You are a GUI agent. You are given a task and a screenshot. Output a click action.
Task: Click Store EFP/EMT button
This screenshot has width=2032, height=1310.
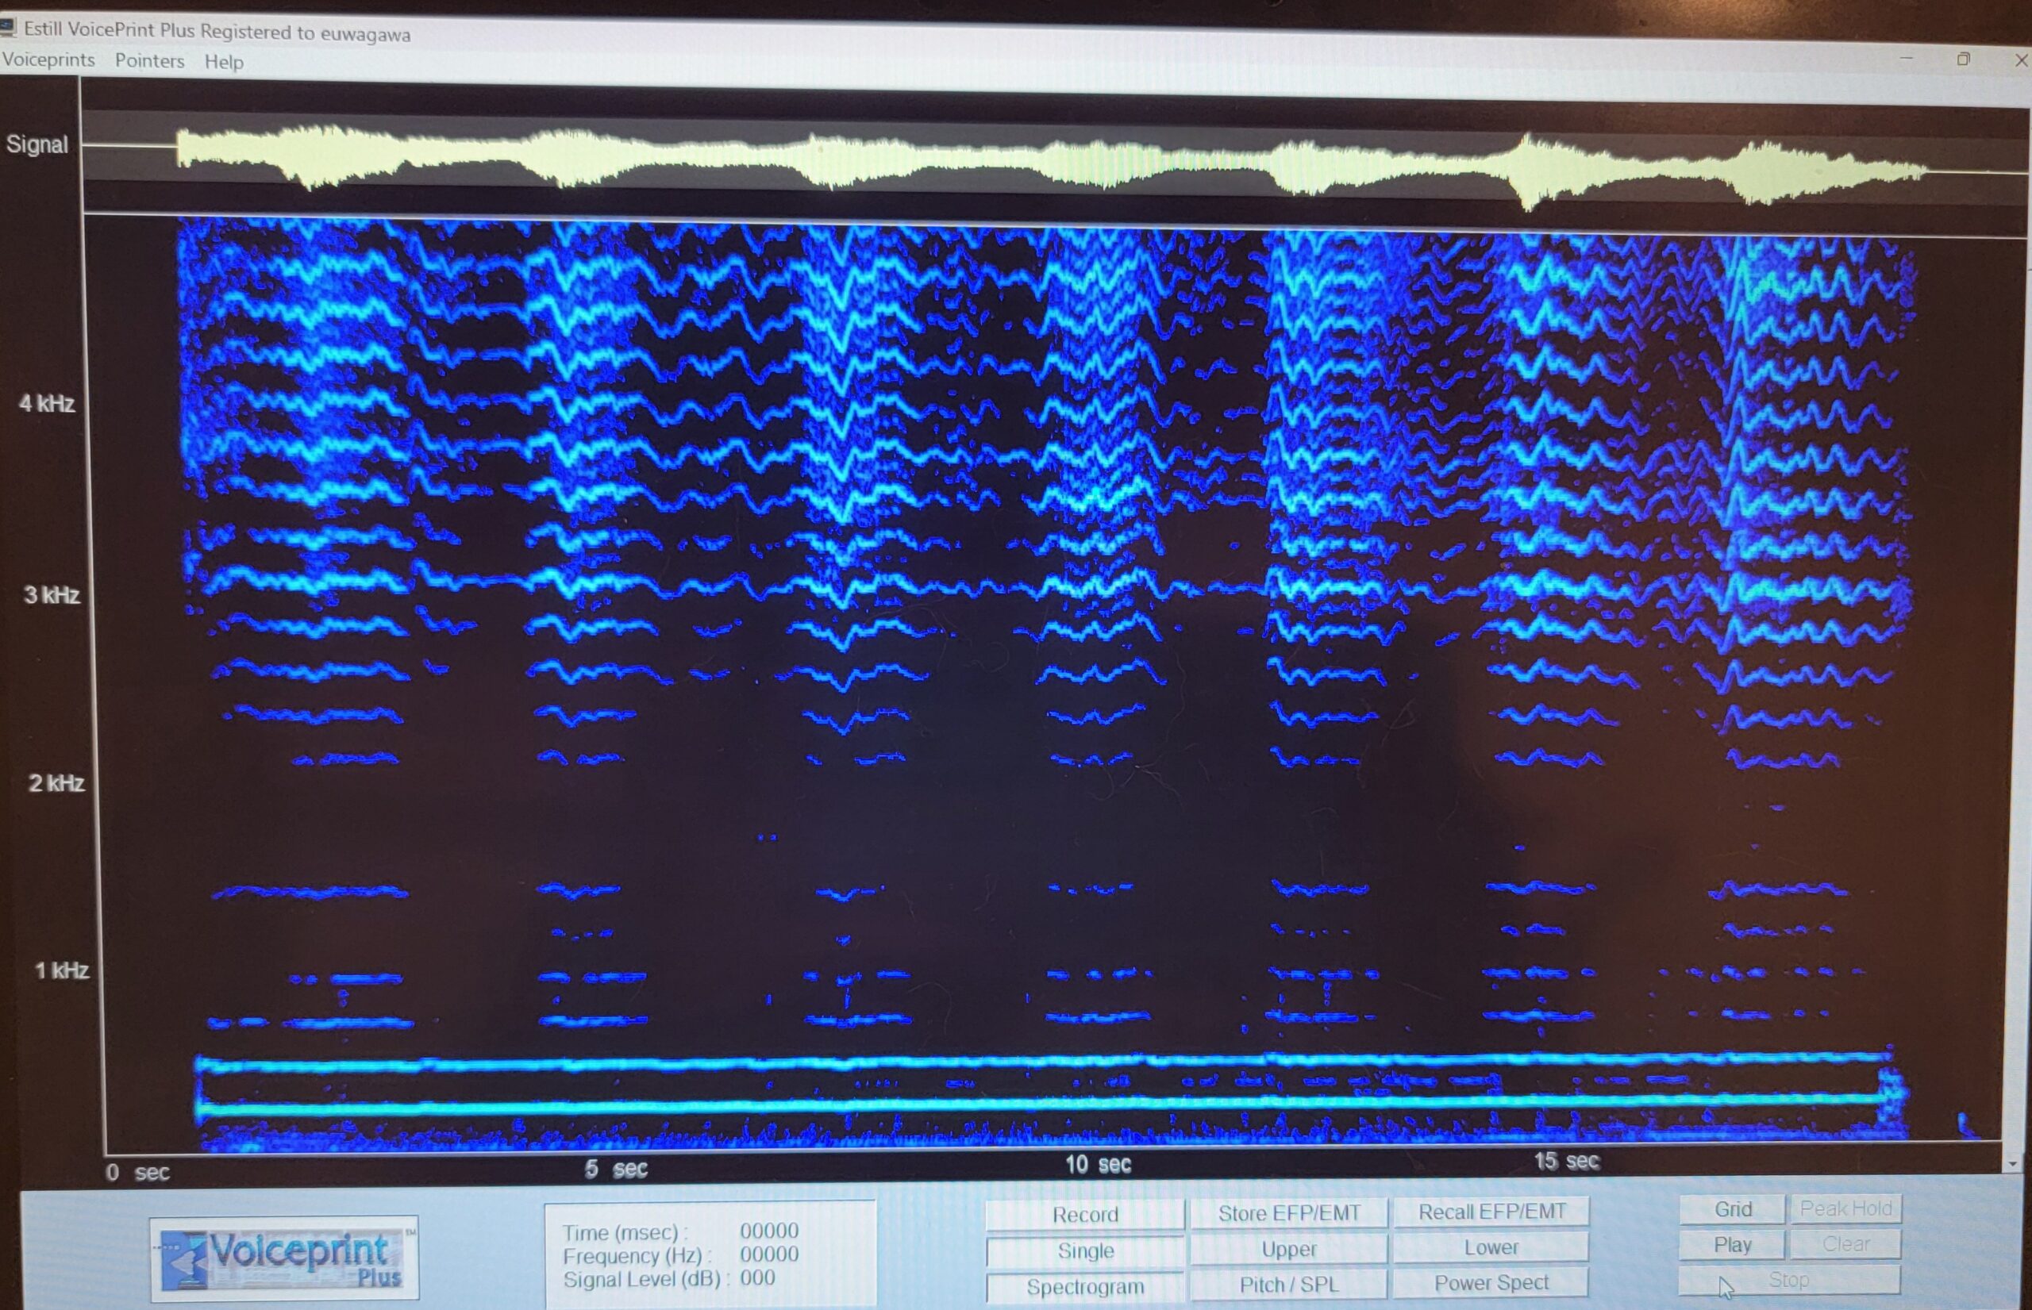pos(1288,1213)
